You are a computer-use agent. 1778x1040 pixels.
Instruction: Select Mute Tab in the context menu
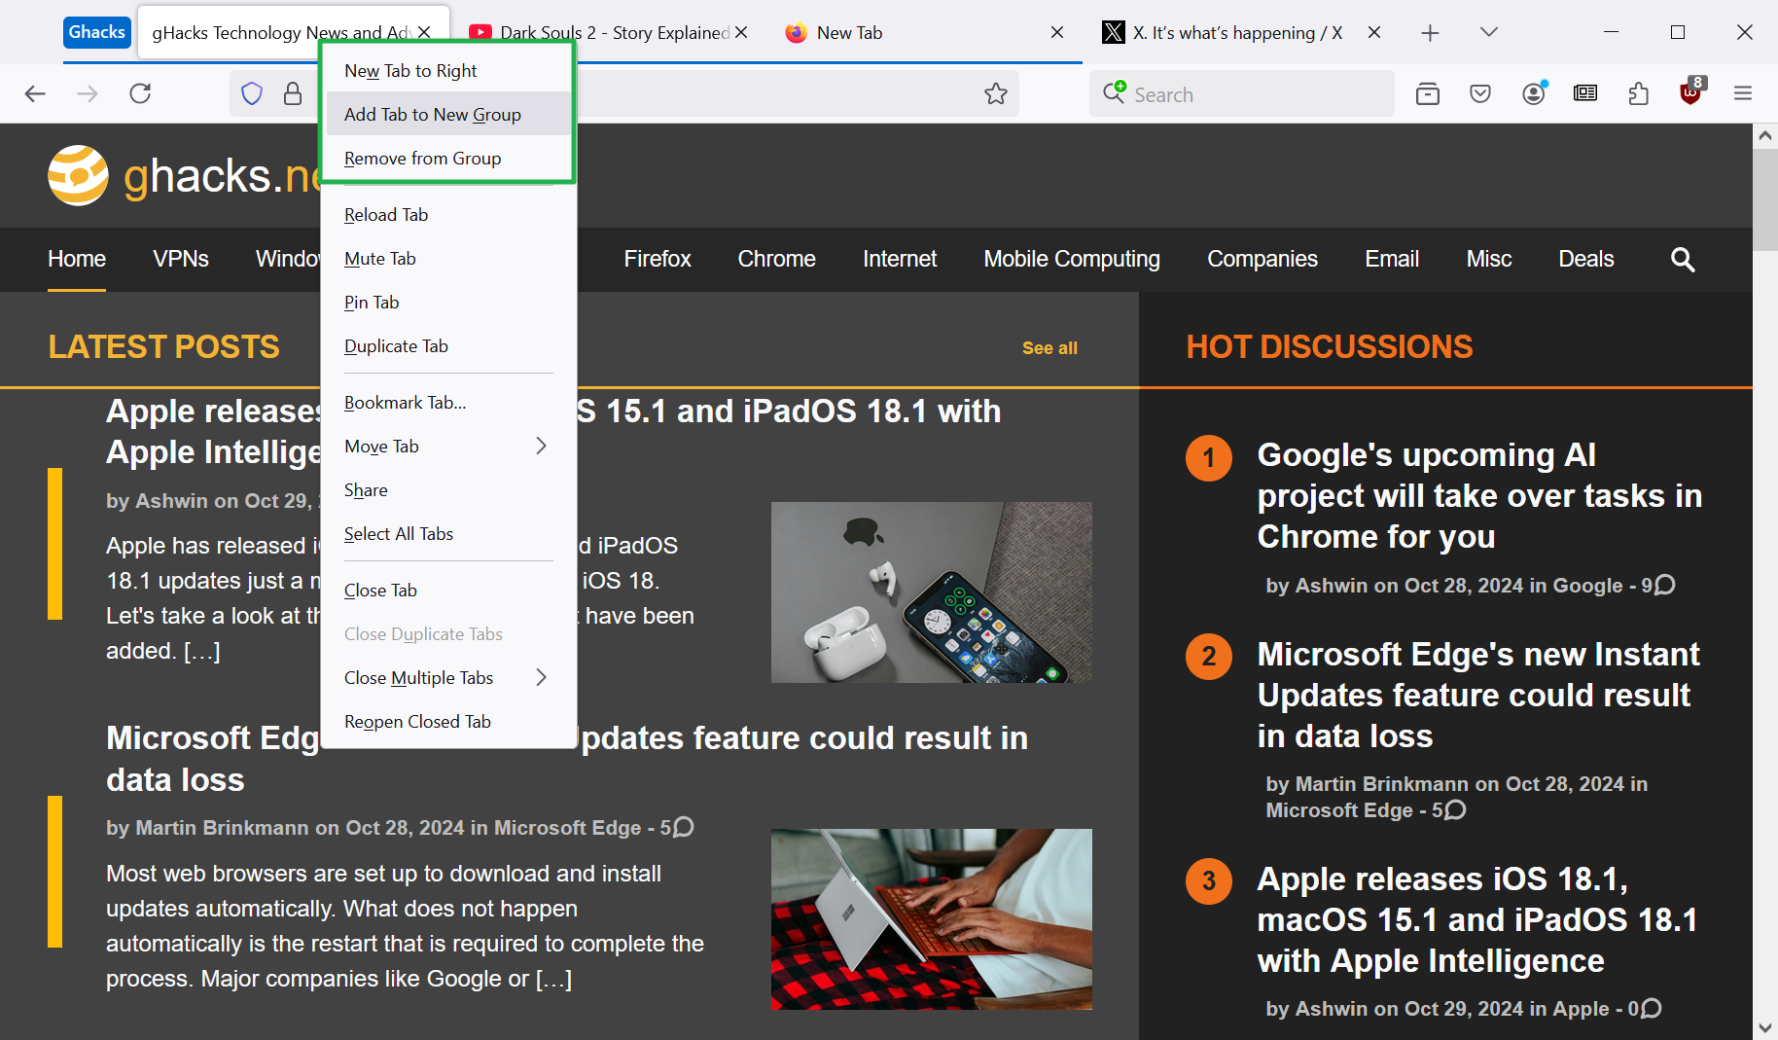[380, 259]
